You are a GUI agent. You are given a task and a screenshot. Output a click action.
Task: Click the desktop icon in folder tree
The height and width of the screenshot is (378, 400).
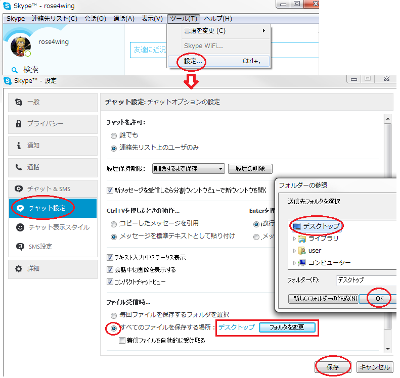(x=297, y=226)
